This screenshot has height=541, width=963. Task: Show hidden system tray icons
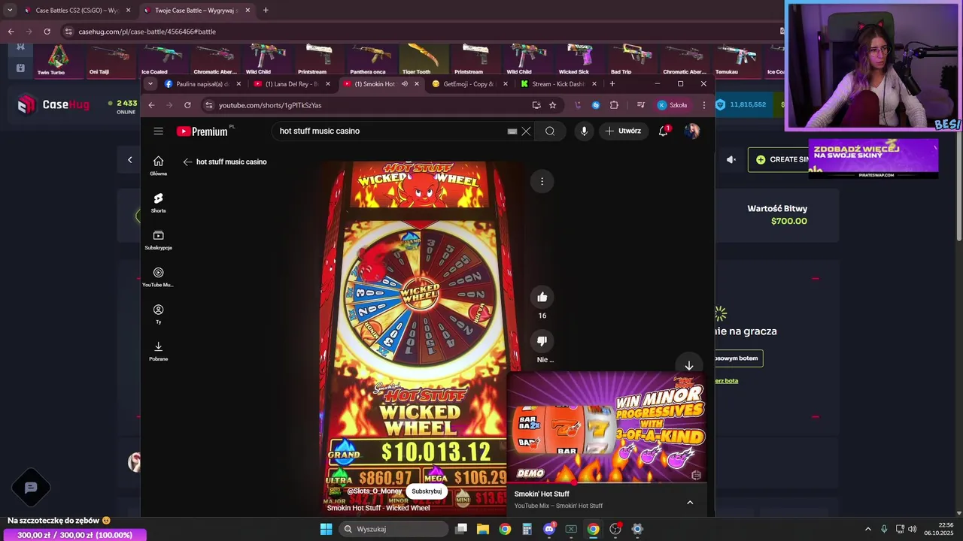(x=867, y=529)
